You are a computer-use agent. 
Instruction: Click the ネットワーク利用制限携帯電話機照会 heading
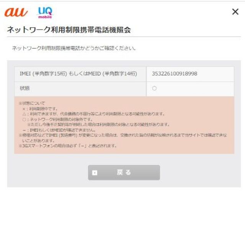69,30
